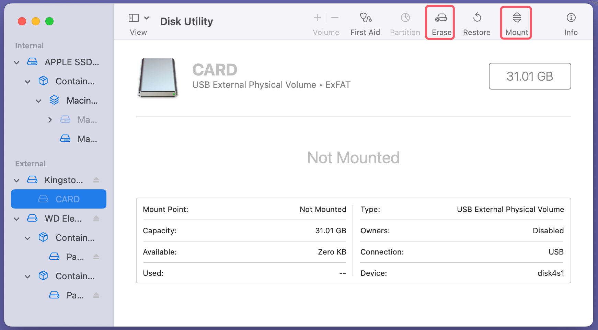Open the View dropdown chevron
The width and height of the screenshot is (598, 330).
[147, 18]
